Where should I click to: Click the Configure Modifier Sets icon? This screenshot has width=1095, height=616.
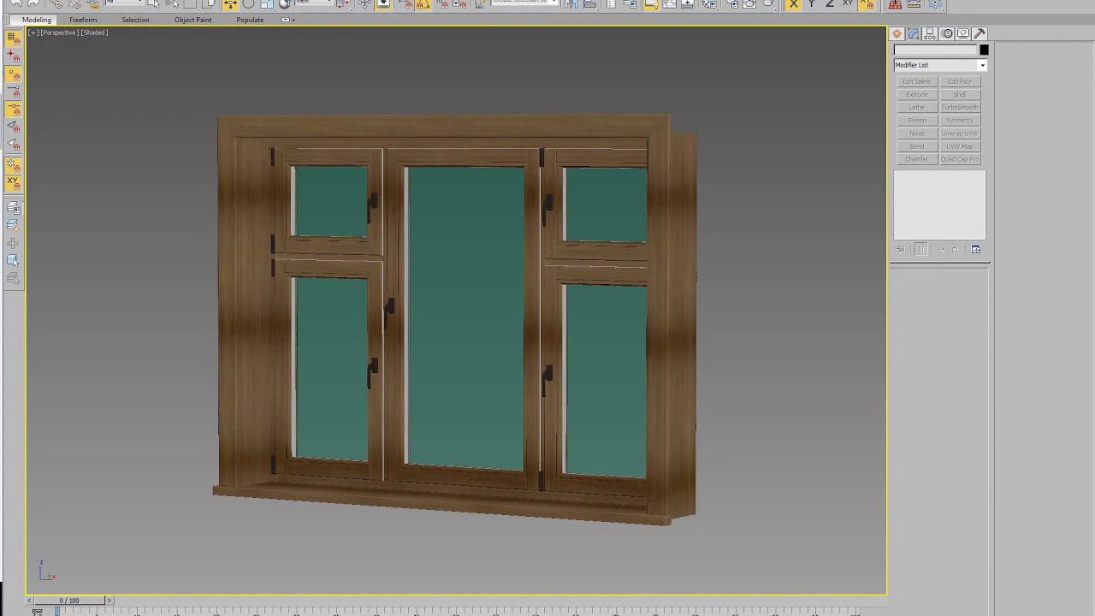976,250
